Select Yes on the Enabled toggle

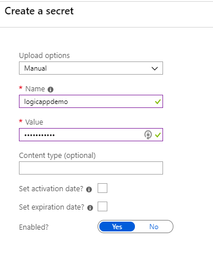pos(117,227)
